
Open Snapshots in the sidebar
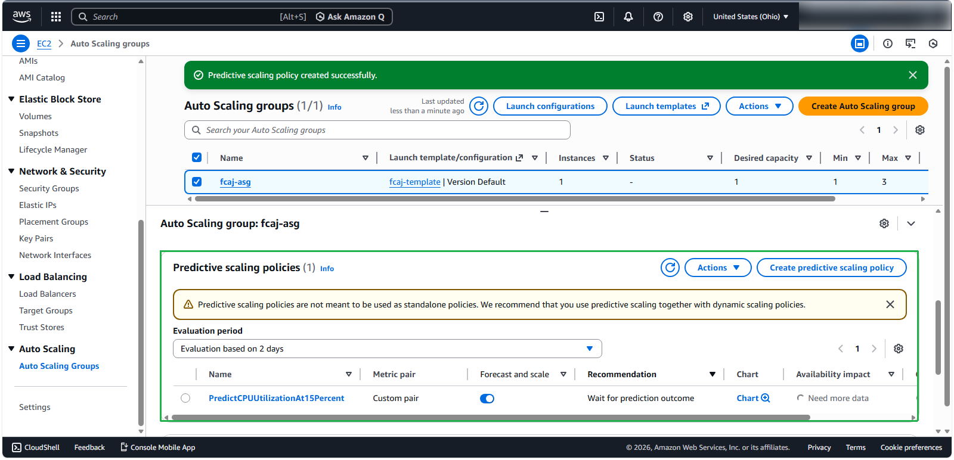39,133
